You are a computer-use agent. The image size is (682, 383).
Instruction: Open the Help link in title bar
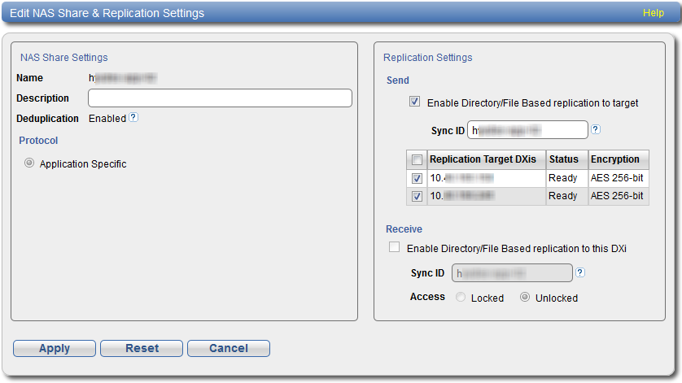pos(653,13)
